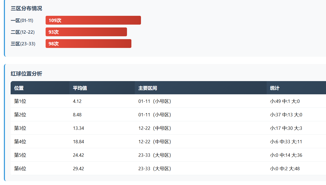Viewport: 326px width, 185px height.
Task: Select the 一区(01-11) label
Action: 22,20
